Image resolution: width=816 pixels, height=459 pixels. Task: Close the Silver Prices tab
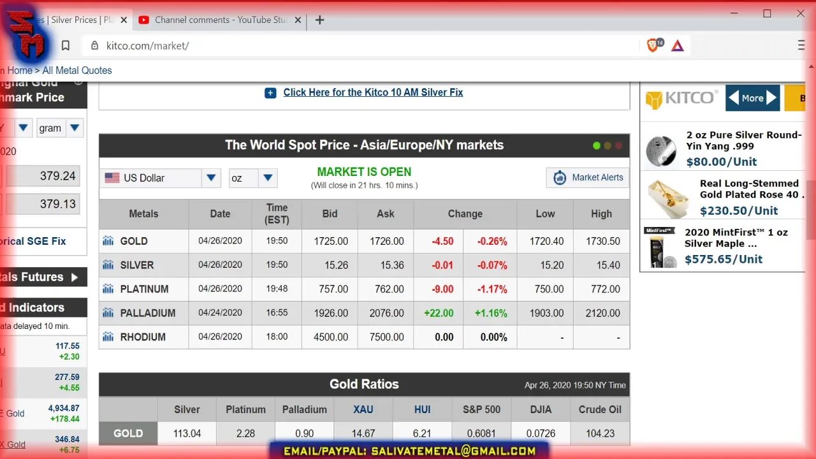tap(124, 20)
